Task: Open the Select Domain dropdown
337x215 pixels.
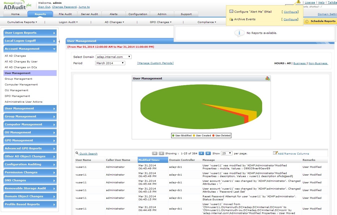Action: (x=113, y=57)
